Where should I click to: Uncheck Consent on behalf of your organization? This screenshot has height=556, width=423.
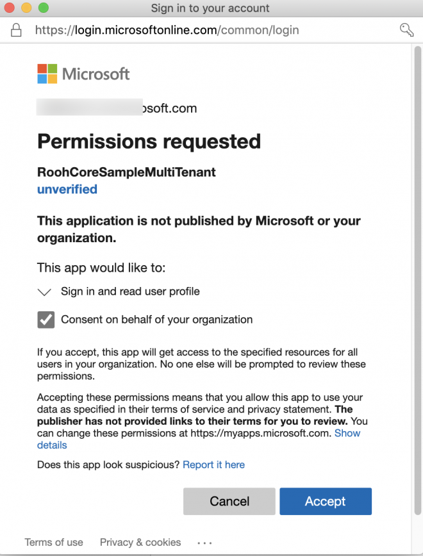[46, 319]
